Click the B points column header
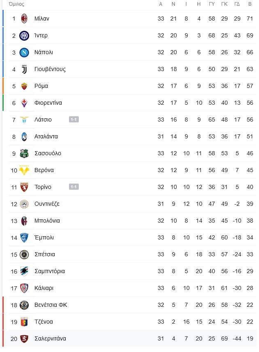The image size is (259, 352). [x=250, y=4]
